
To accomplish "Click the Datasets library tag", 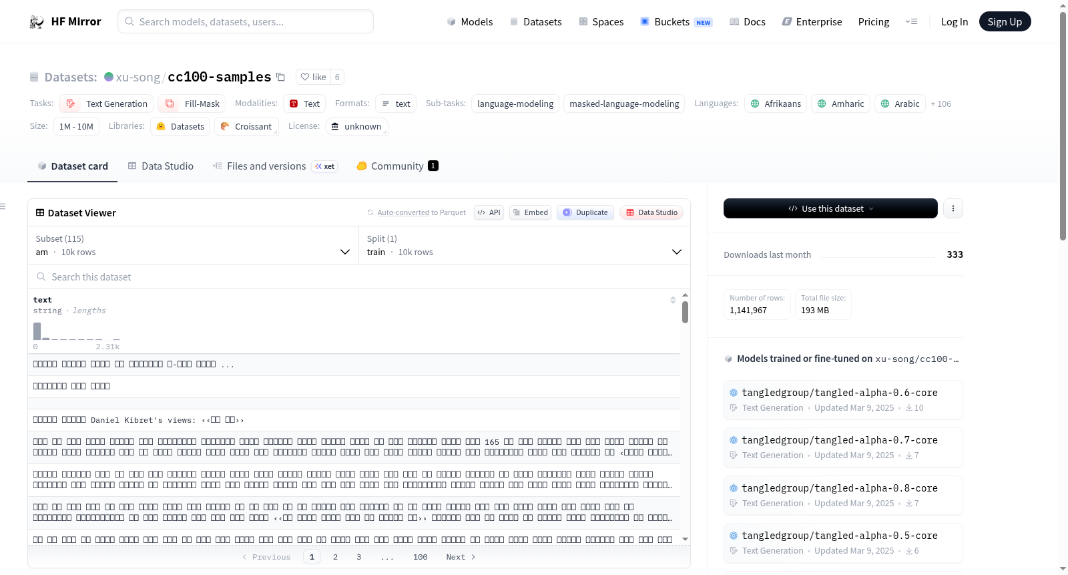I will pyautogui.click(x=180, y=127).
